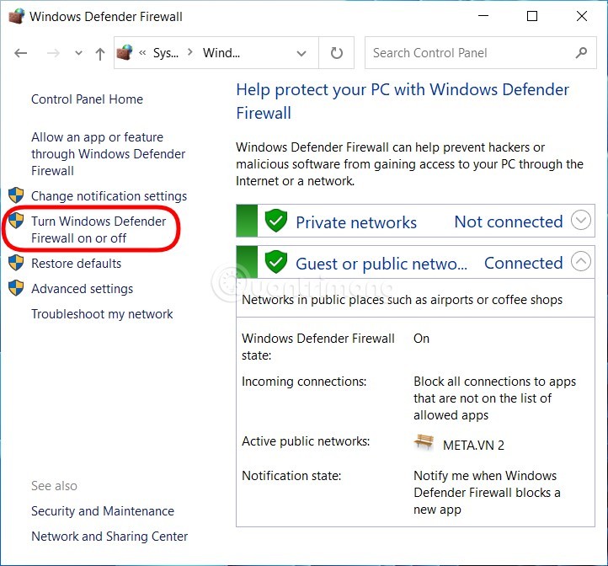Click the Windows Defender Firewall title bar icon
The height and width of the screenshot is (566, 608).
[x=16, y=16]
